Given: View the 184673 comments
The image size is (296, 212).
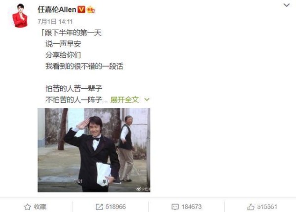Looking at the screenshot, I should point(191,207).
